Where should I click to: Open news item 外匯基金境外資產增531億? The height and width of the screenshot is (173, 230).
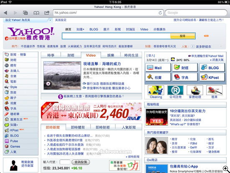click(64, 140)
